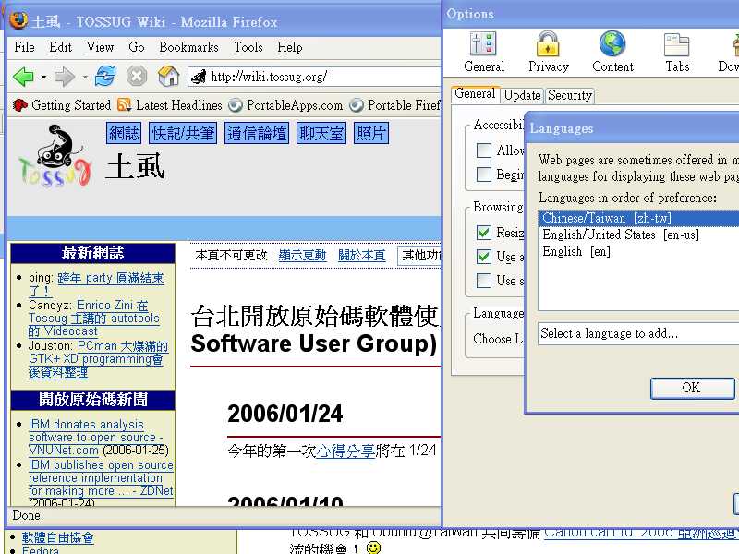Open the Help menu
The width and height of the screenshot is (739, 554).
289,47
